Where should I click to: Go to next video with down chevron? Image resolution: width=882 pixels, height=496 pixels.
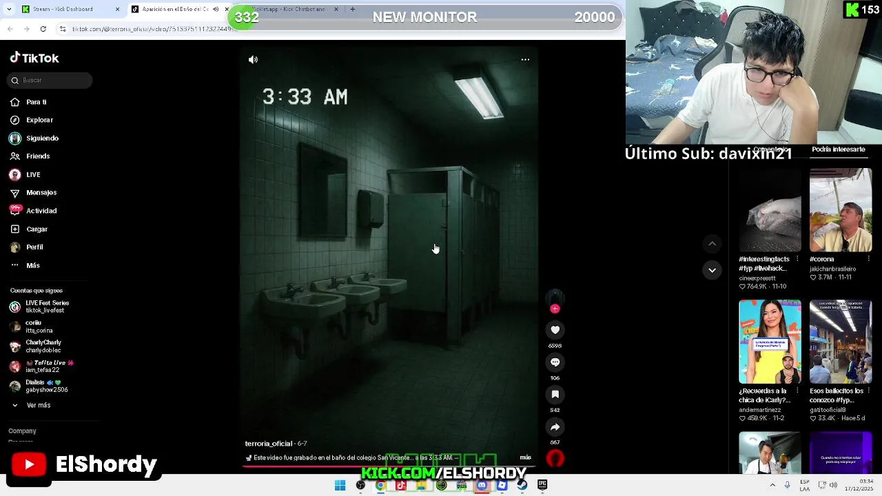pyautogui.click(x=712, y=270)
